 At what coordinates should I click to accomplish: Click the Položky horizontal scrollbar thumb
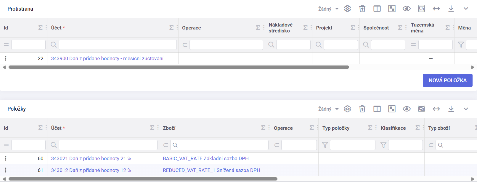pyautogui.click(x=143, y=179)
